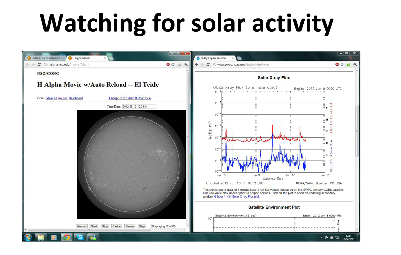Viewport: 401px width, 255px height.
Task: Click red Adblock icon in Space Weather window
Action: (x=337, y=65)
